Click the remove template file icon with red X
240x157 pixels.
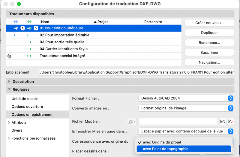click(x=230, y=122)
